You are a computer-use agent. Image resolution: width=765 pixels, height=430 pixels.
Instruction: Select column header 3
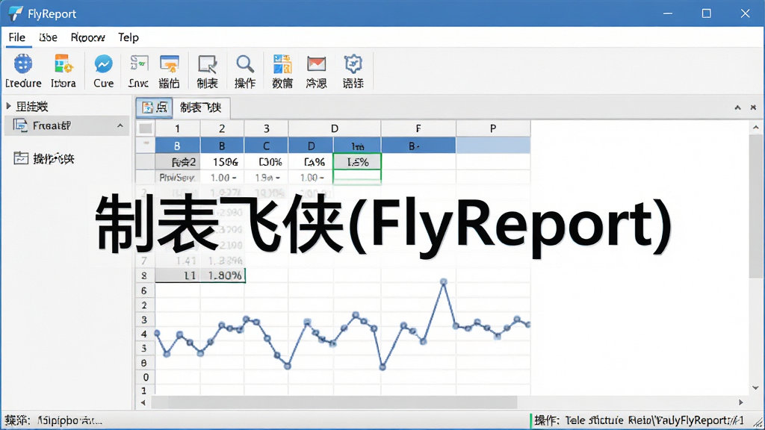point(267,128)
